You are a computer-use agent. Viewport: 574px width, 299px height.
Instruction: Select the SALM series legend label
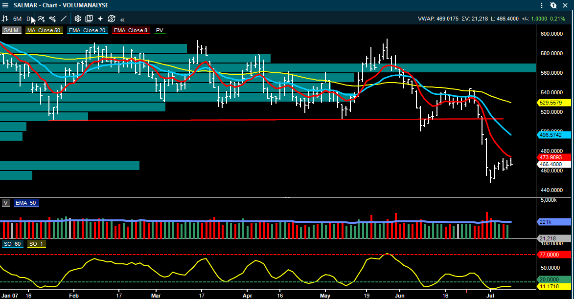pyautogui.click(x=11, y=30)
